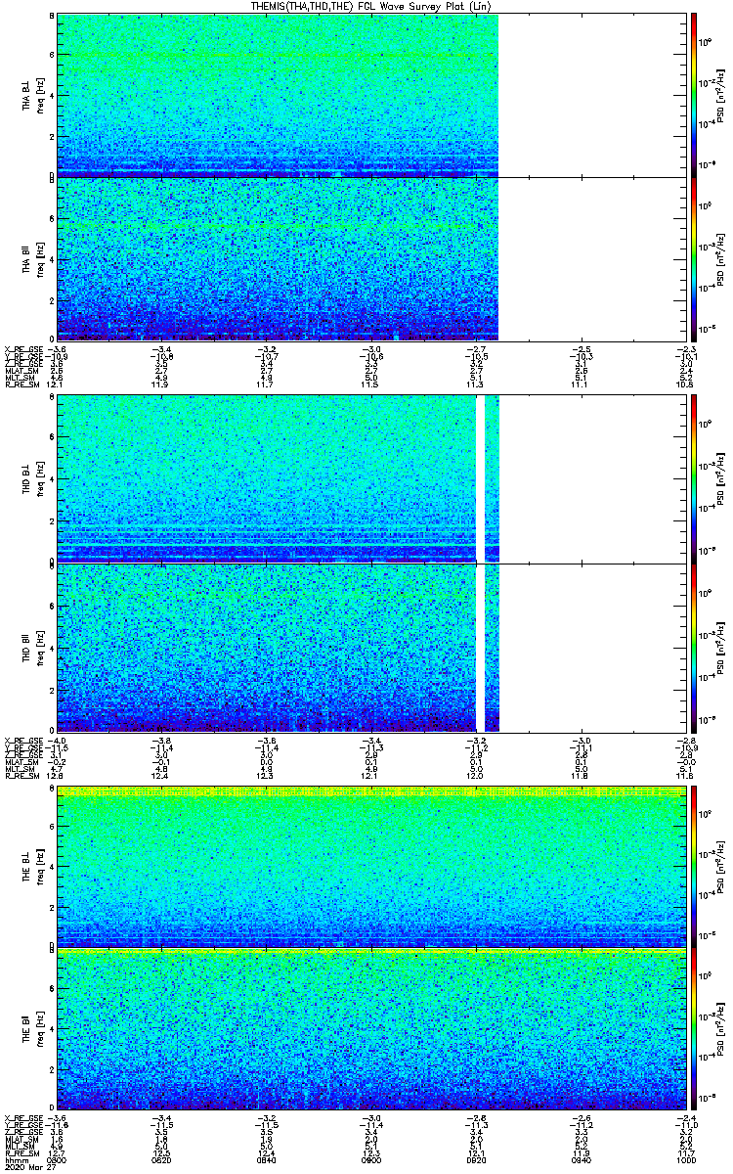Click the THD B-perpendicular freq [Hz] axis label
Image resolution: width=733 pixels, height=1174 pixels.
coord(42,478)
